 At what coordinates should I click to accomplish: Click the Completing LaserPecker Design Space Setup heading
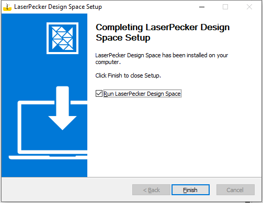pyautogui.click(x=163, y=32)
